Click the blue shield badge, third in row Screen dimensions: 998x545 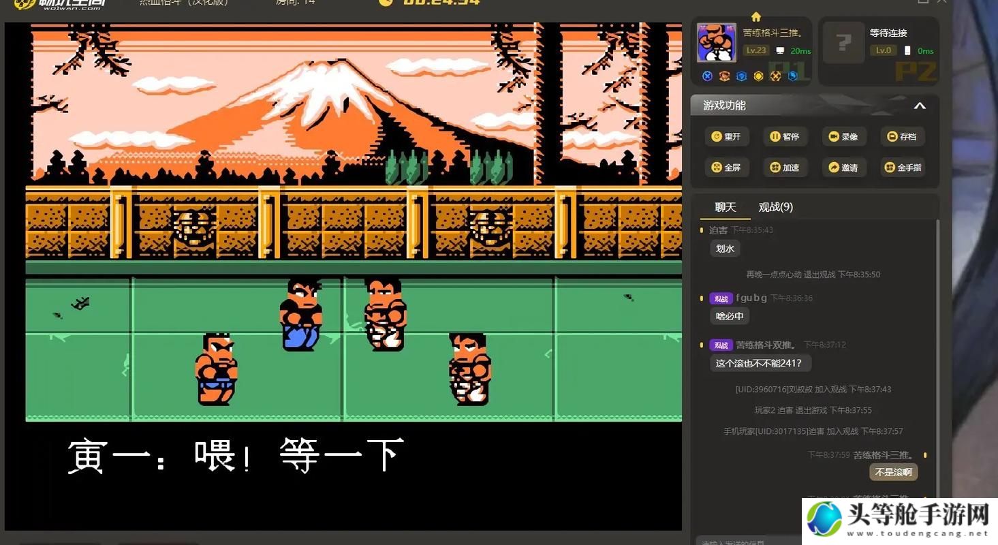click(x=741, y=76)
